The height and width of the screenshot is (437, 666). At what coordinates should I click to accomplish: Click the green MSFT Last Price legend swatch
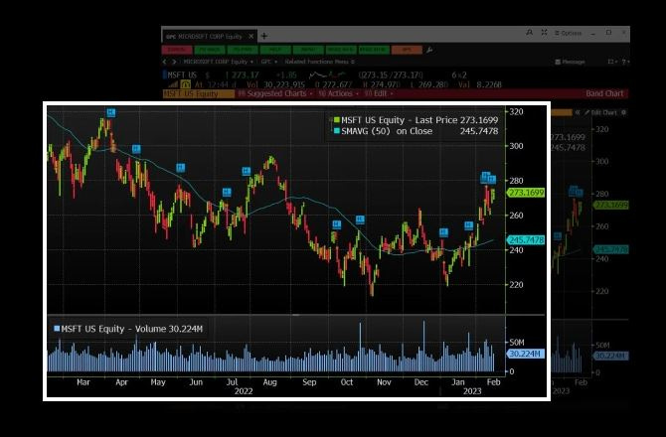[x=337, y=120]
